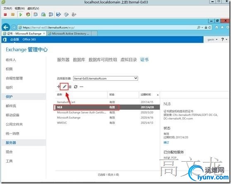Screen dimensions: 231x184
Task: Open the 证书 tab
Action: (144, 60)
